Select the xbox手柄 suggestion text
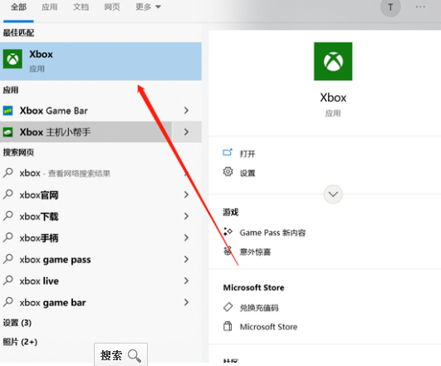The image size is (441, 366). click(x=39, y=238)
